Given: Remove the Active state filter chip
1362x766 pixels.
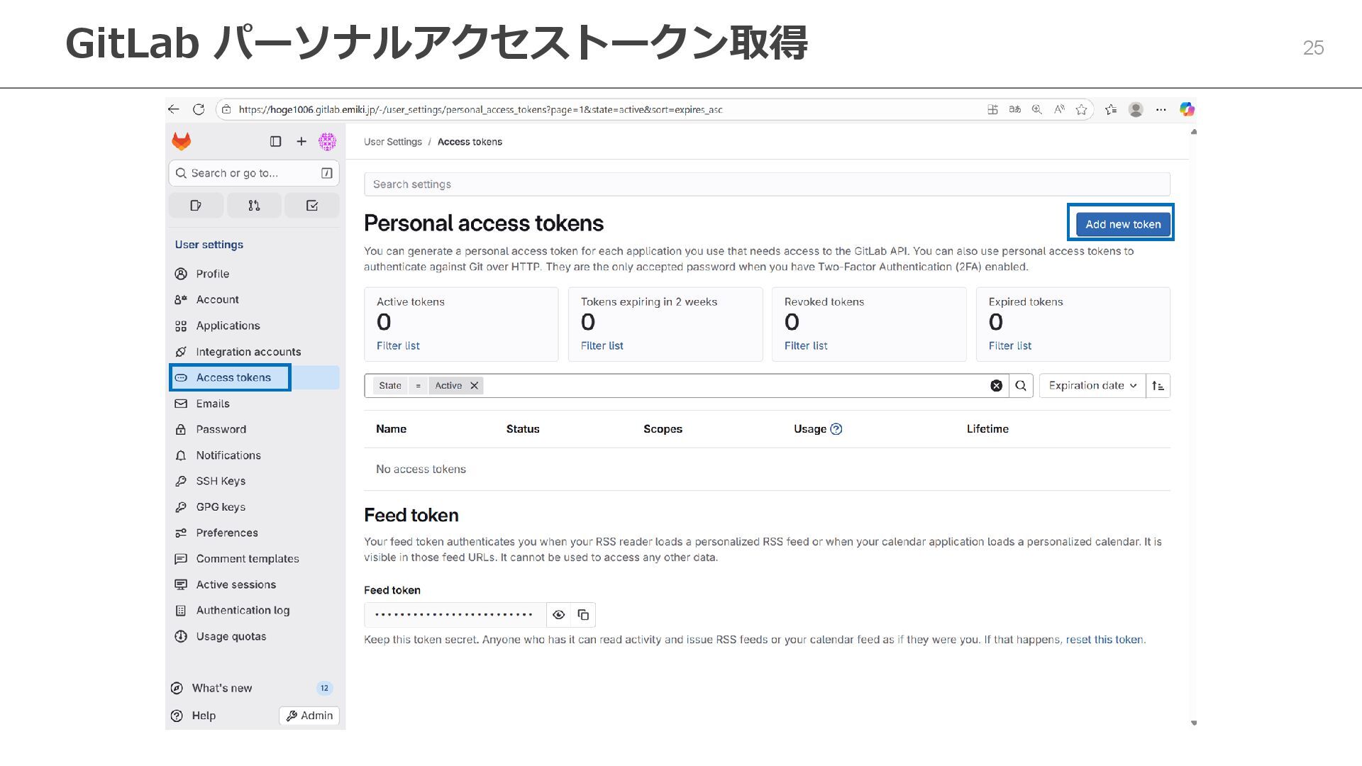Looking at the screenshot, I should coord(475,386).
